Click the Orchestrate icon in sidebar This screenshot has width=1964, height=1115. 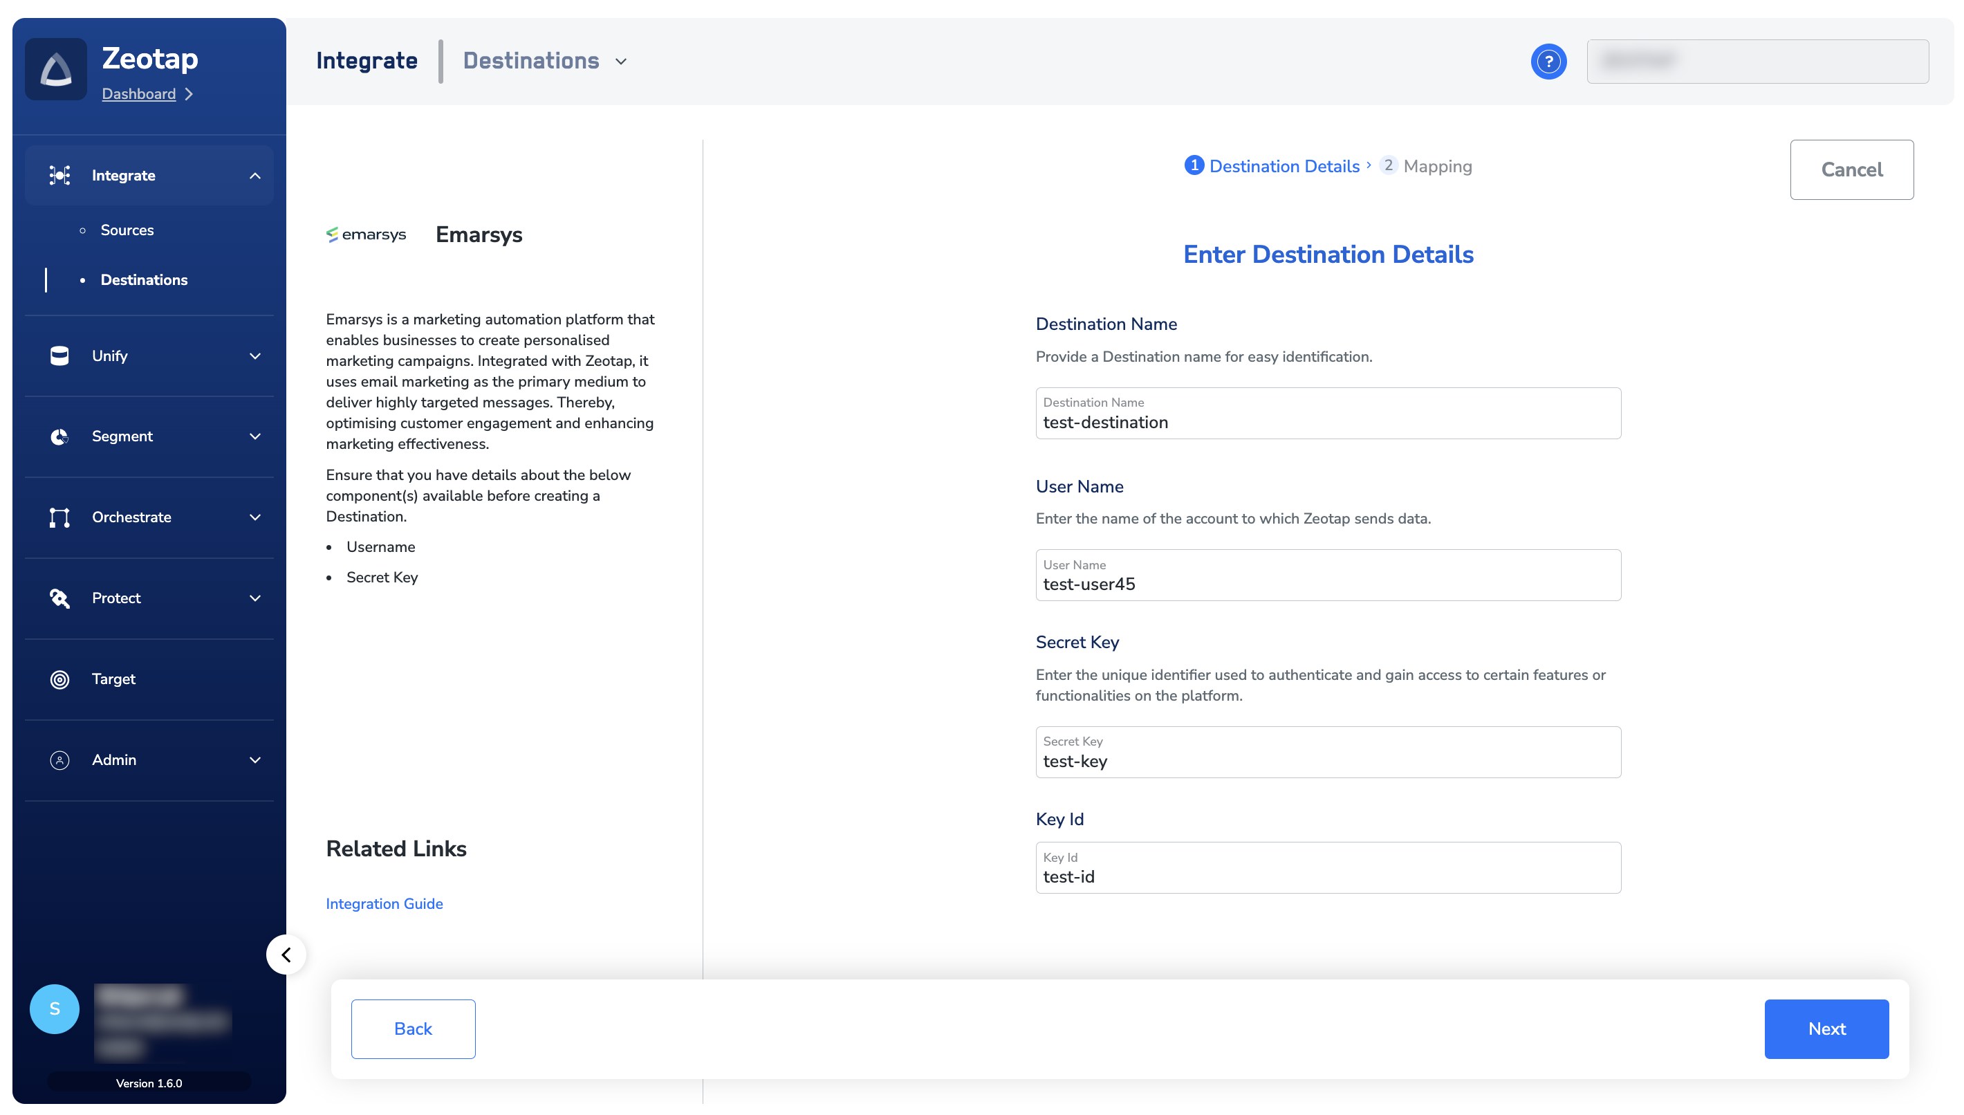coord(59,517)
